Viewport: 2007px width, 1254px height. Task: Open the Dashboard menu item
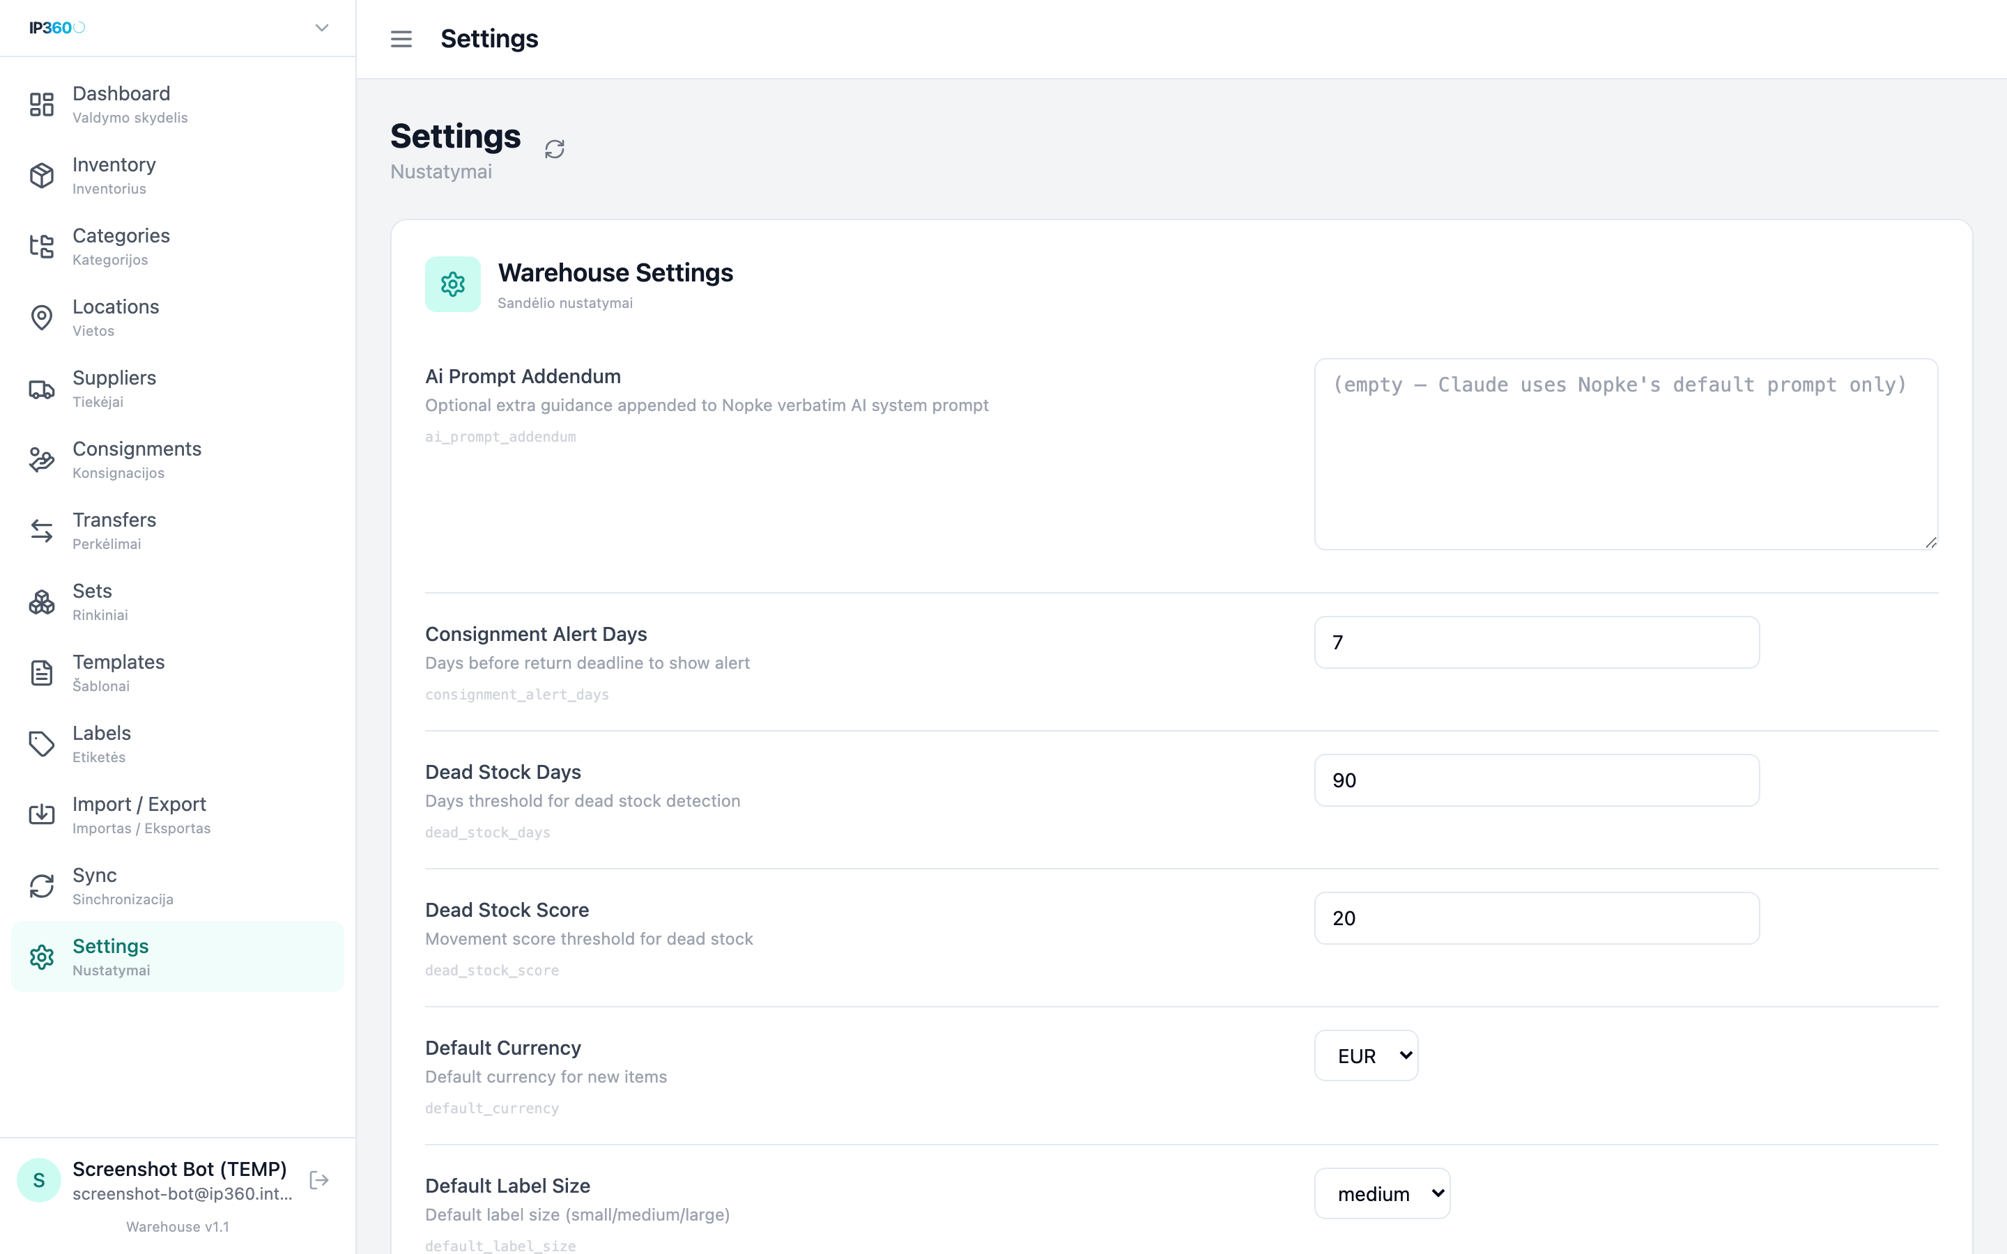click(x=178, y=104)
